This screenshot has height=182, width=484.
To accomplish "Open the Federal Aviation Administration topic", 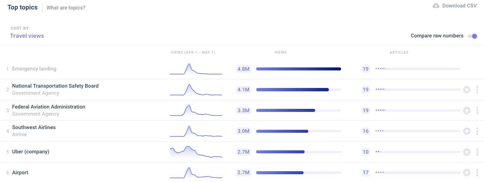I will [49, 107].
